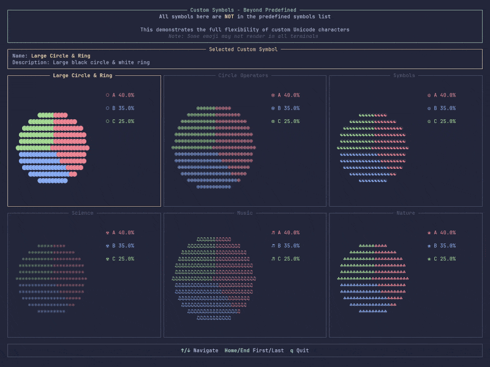The height and width of the screenshot is (367, 490).
Task: Click the green slice of Large Circle & Ring pie
Action: 36,135
